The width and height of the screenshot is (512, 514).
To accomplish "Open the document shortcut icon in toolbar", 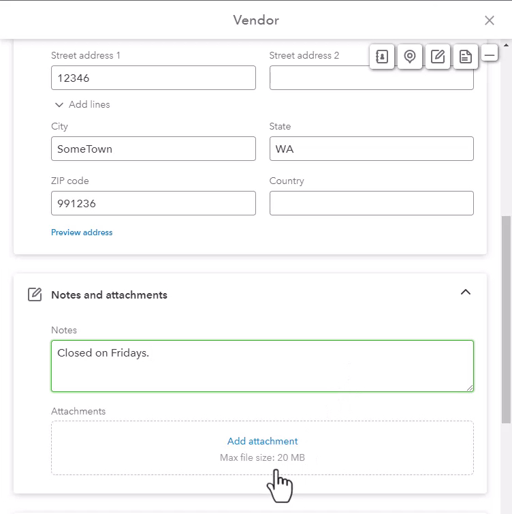I will (466, 57).
